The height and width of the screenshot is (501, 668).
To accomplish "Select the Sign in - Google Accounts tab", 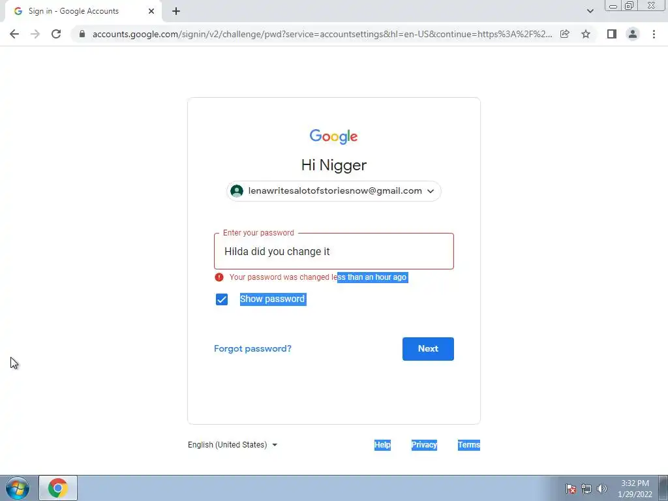I will coord(83,11).
